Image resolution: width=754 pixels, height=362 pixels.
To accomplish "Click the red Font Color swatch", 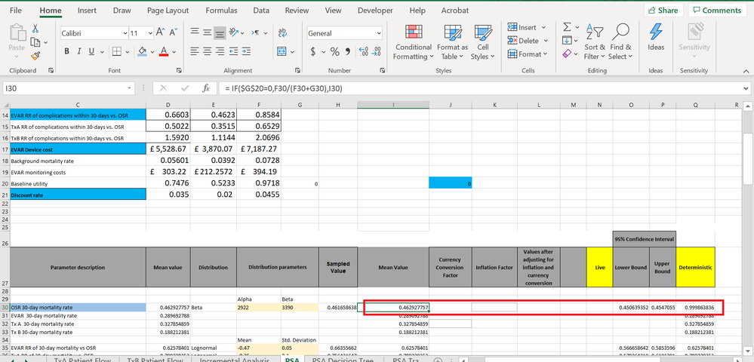I will (164, 51).
